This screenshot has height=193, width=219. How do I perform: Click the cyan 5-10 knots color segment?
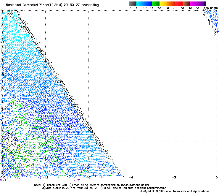tap(140, 4)
